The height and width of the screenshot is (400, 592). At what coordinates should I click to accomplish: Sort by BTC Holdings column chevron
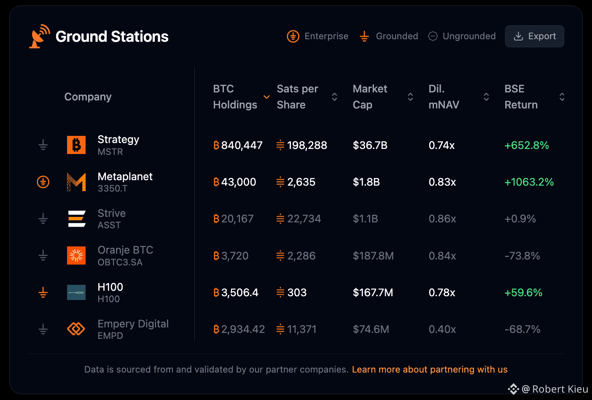(266, 97)
